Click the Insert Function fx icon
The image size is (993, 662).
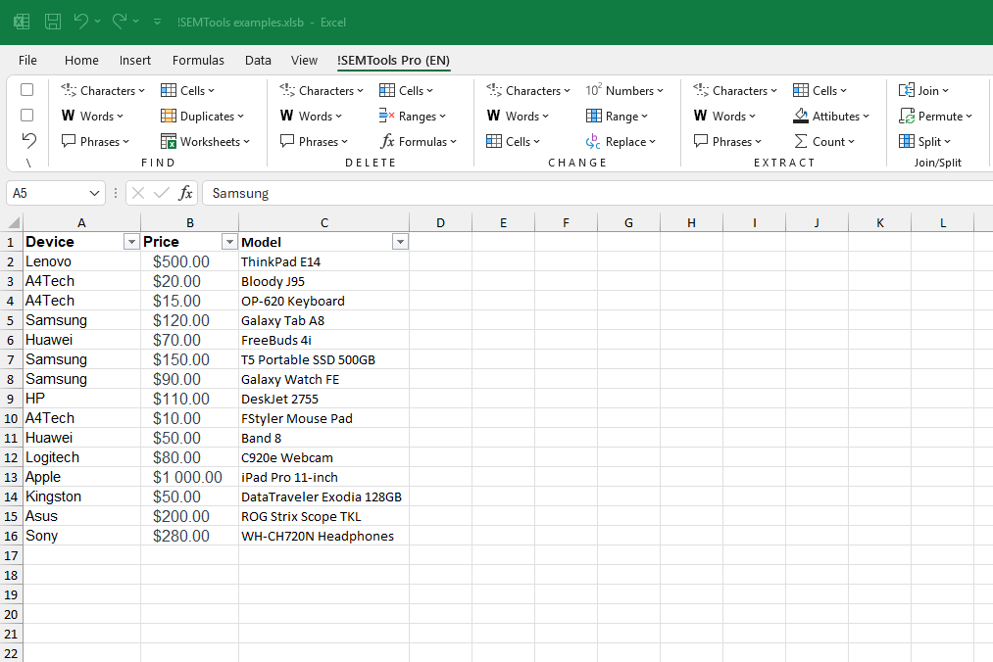(x=185, y=194)
